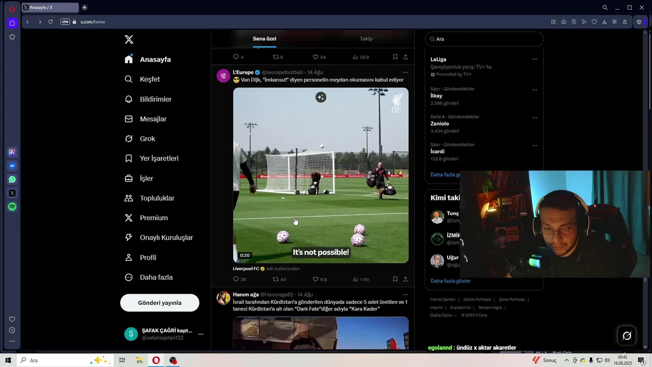Reload the page in Opera
The image size is (652, 367).
pyautogui.click(x=50, y=22)
